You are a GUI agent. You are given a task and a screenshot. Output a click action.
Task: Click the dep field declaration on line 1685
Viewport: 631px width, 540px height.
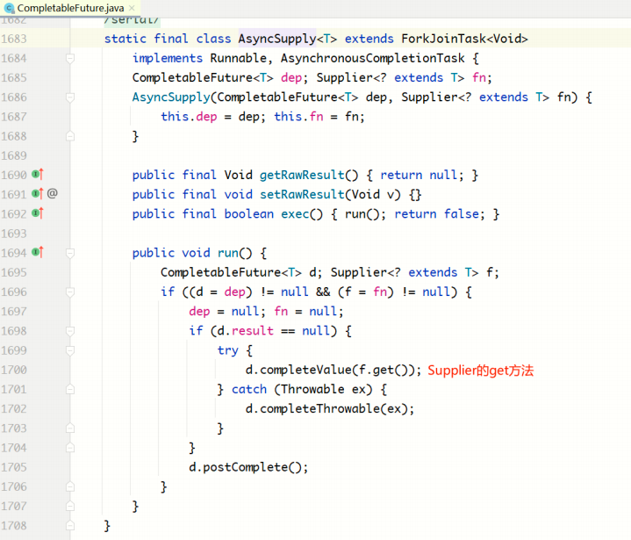[x=291, y=77]
